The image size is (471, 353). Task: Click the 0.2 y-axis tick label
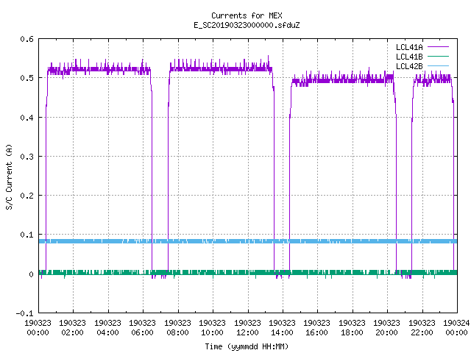[26, 196]
